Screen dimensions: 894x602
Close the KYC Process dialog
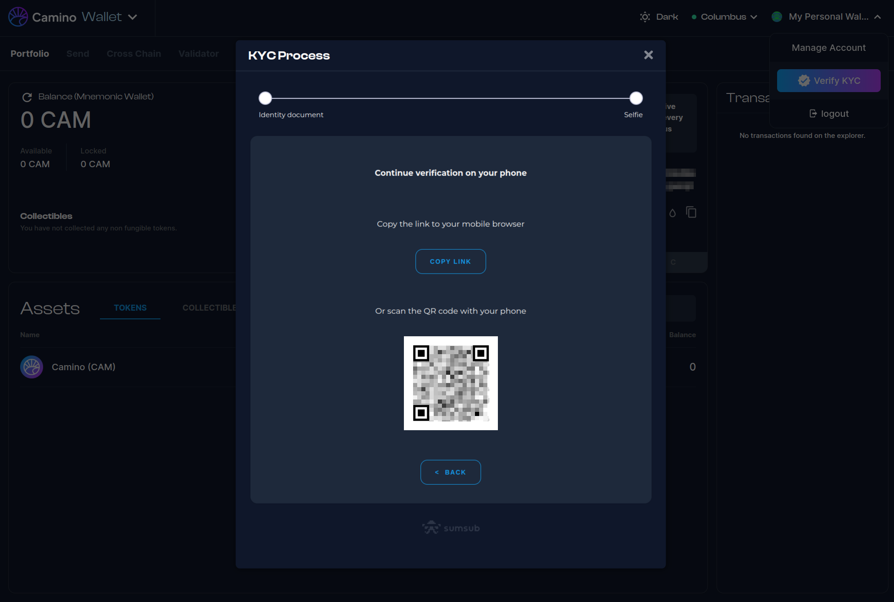648,55
